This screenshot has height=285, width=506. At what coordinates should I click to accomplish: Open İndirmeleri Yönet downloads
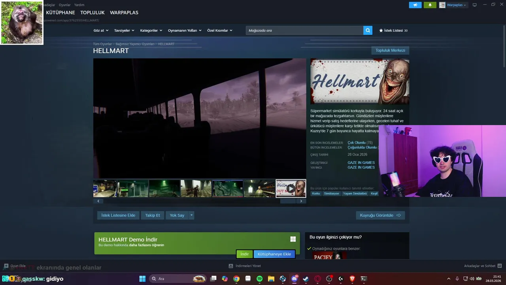[245, 266]
